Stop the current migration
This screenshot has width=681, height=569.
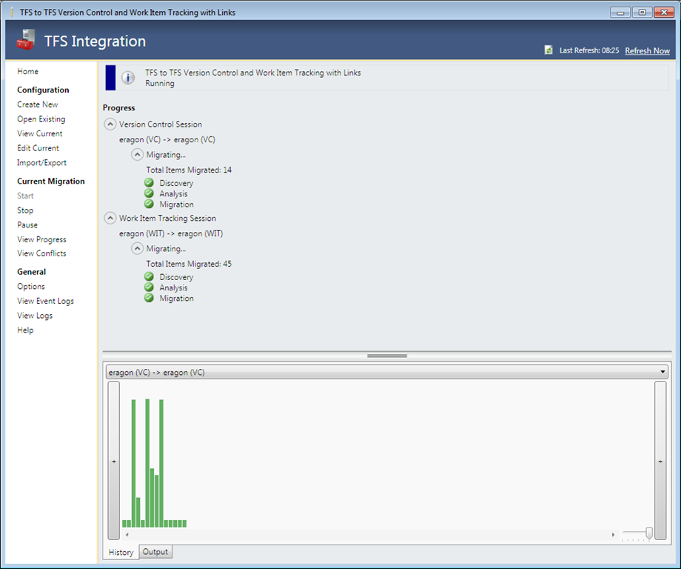pyautogui.click(x=25, y=210)
